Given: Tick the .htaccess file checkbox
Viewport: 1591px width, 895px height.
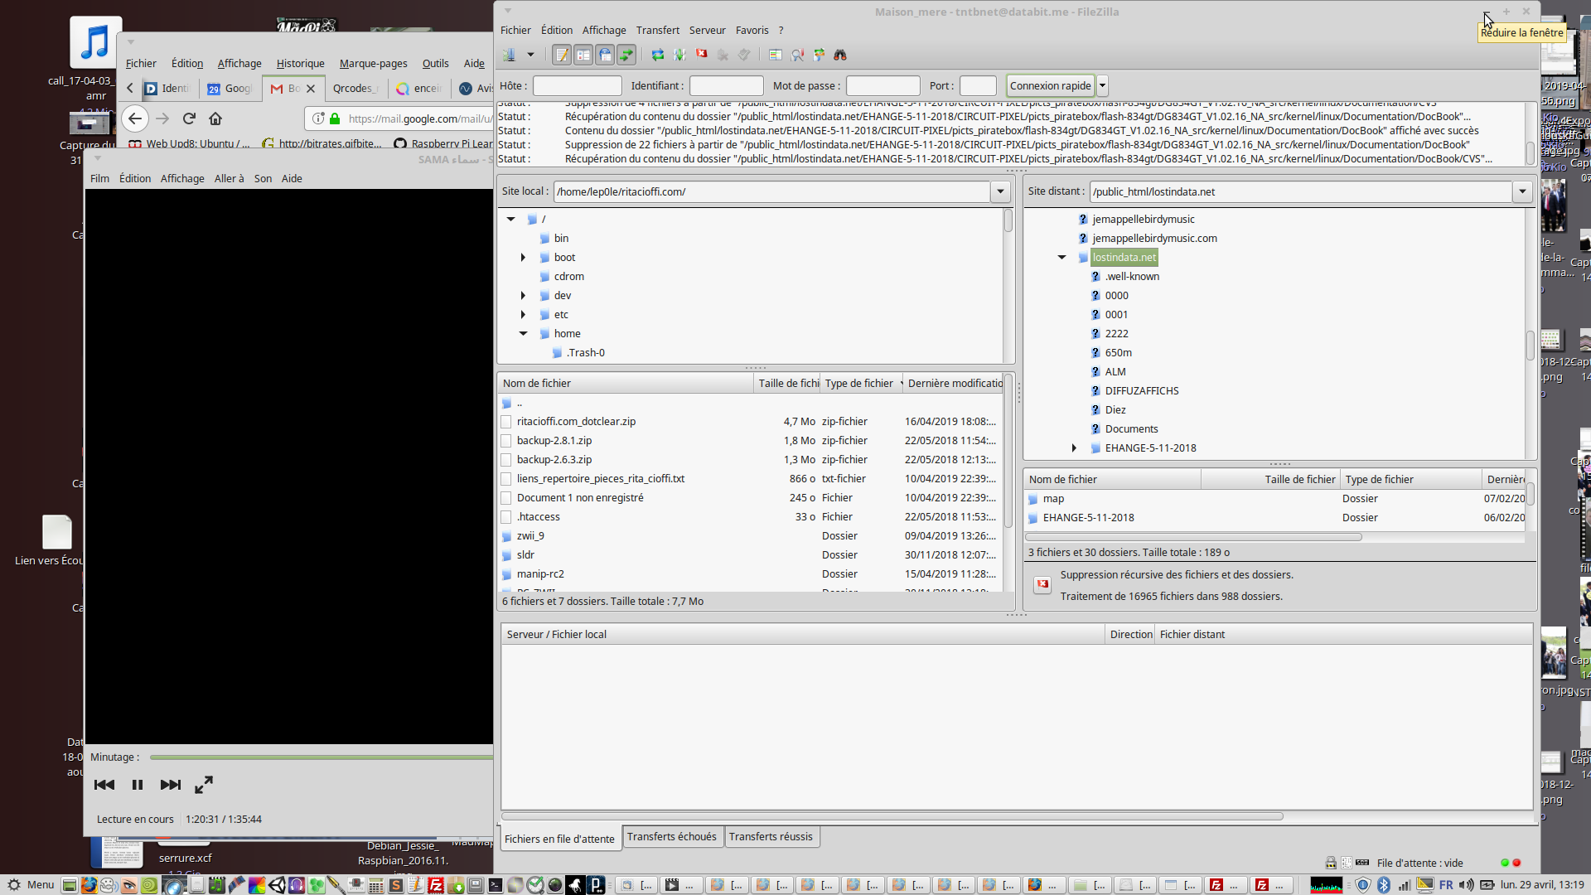Looking at the screenshot, I should coord(506,517).
